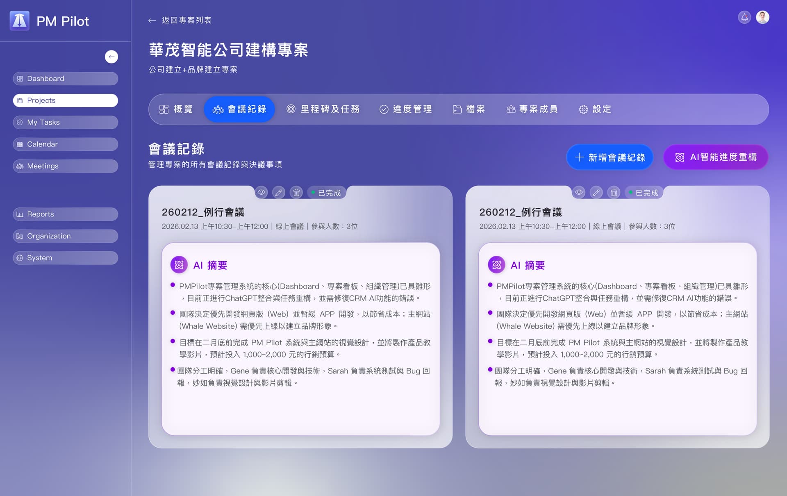Click the AI 摘要 sparkle icon on left card
The height and width of the screenshot is (496, 787).
[x=179, y=265]
